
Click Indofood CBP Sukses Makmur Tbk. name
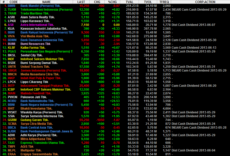click(x=46, y=90)
